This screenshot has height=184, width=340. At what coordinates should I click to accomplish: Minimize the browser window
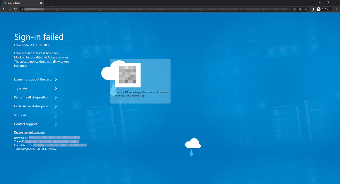point(320,3)
